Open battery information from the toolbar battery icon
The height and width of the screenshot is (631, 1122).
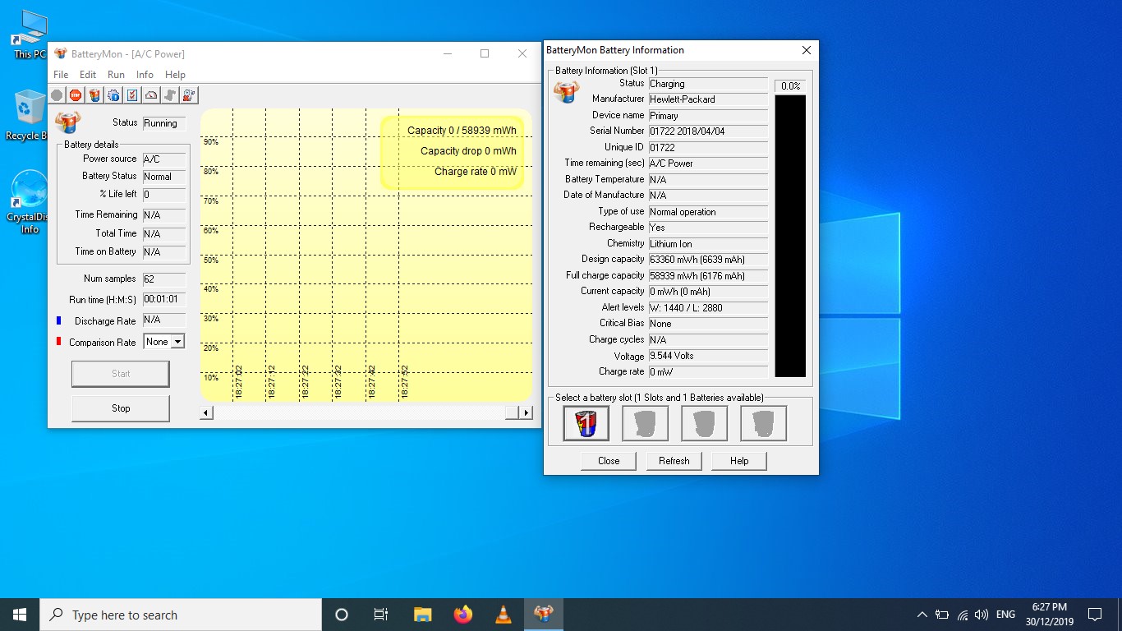94,95
